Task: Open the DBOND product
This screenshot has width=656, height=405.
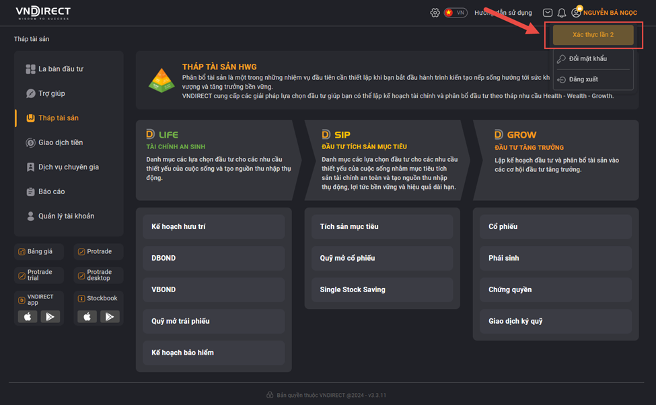Action: coord(214,258)
